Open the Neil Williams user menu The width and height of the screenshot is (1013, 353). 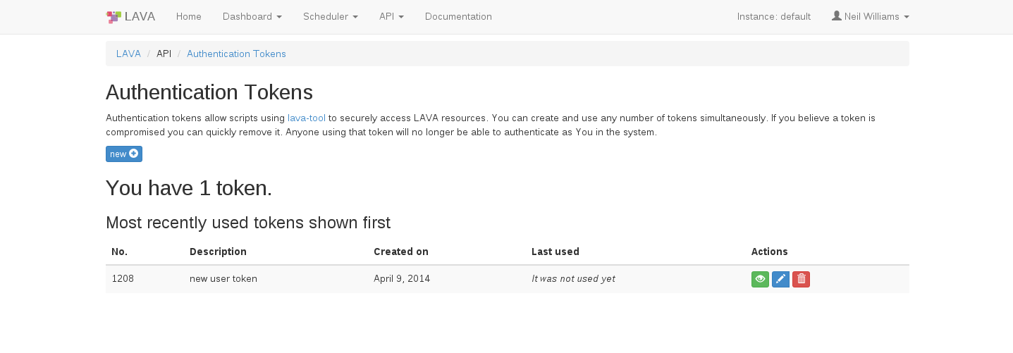pos(870,16)
